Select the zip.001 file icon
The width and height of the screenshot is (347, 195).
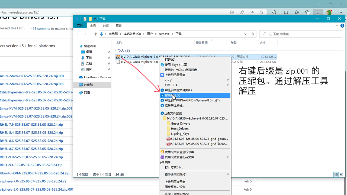[x=118, y=57]
